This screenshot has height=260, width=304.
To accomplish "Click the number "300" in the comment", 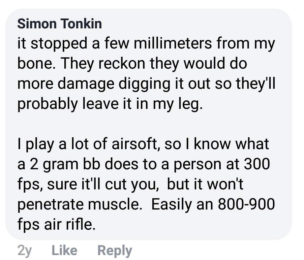I will 258,165.
